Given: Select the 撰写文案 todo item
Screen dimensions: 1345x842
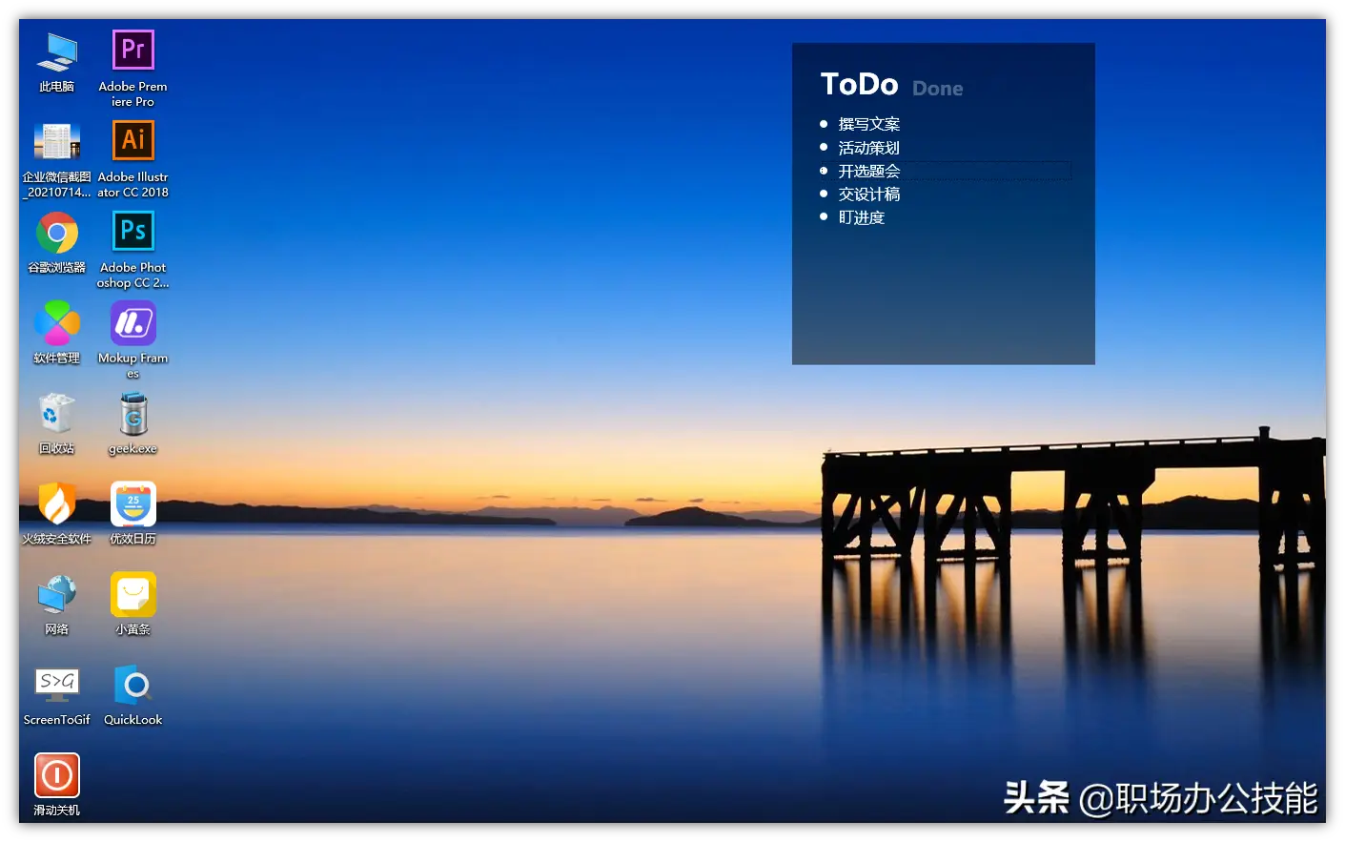Looking at the screenshot, I should (868, 124).
